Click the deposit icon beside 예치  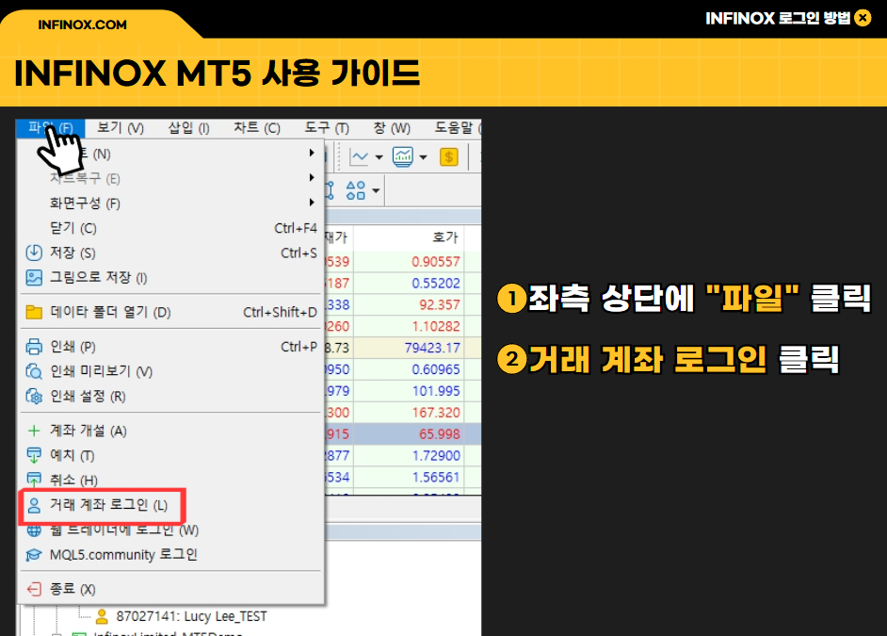click(x=34, y=455)
